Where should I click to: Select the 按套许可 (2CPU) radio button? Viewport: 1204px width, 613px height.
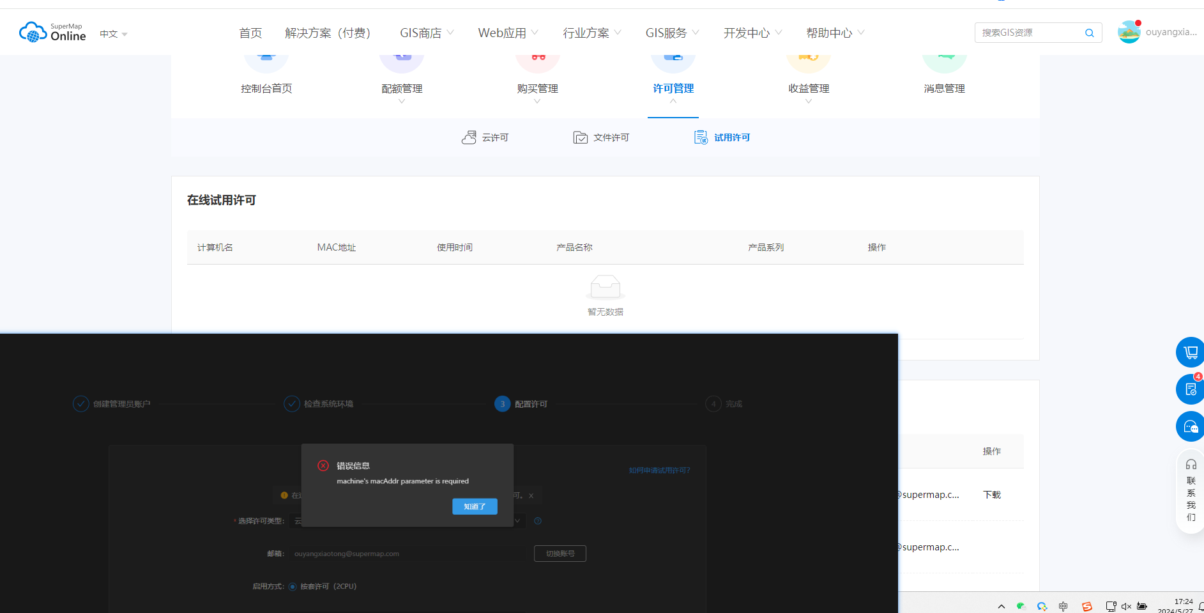click(x=293, y=587)
